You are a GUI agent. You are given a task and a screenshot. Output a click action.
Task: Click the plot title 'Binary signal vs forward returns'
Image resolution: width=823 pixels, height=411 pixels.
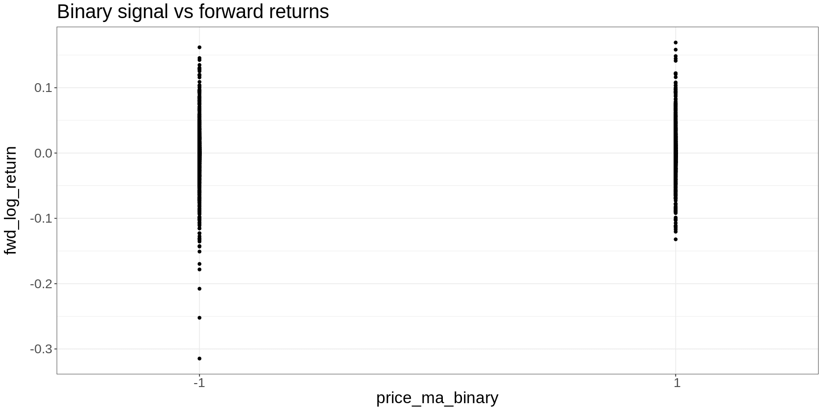click(193, 12)
